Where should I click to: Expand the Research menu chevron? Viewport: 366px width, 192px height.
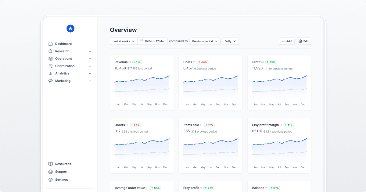[x=90, y=52]
